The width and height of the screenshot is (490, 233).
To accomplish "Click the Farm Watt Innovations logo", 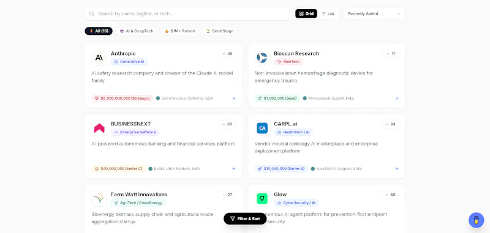I will click(x=99, y=199).
